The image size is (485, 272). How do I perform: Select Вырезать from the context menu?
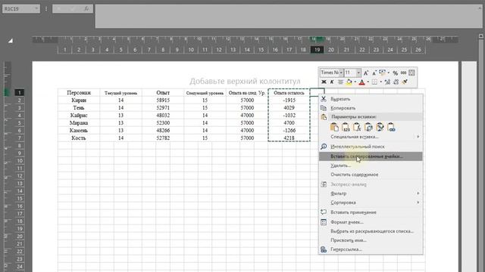pos(371,99)
